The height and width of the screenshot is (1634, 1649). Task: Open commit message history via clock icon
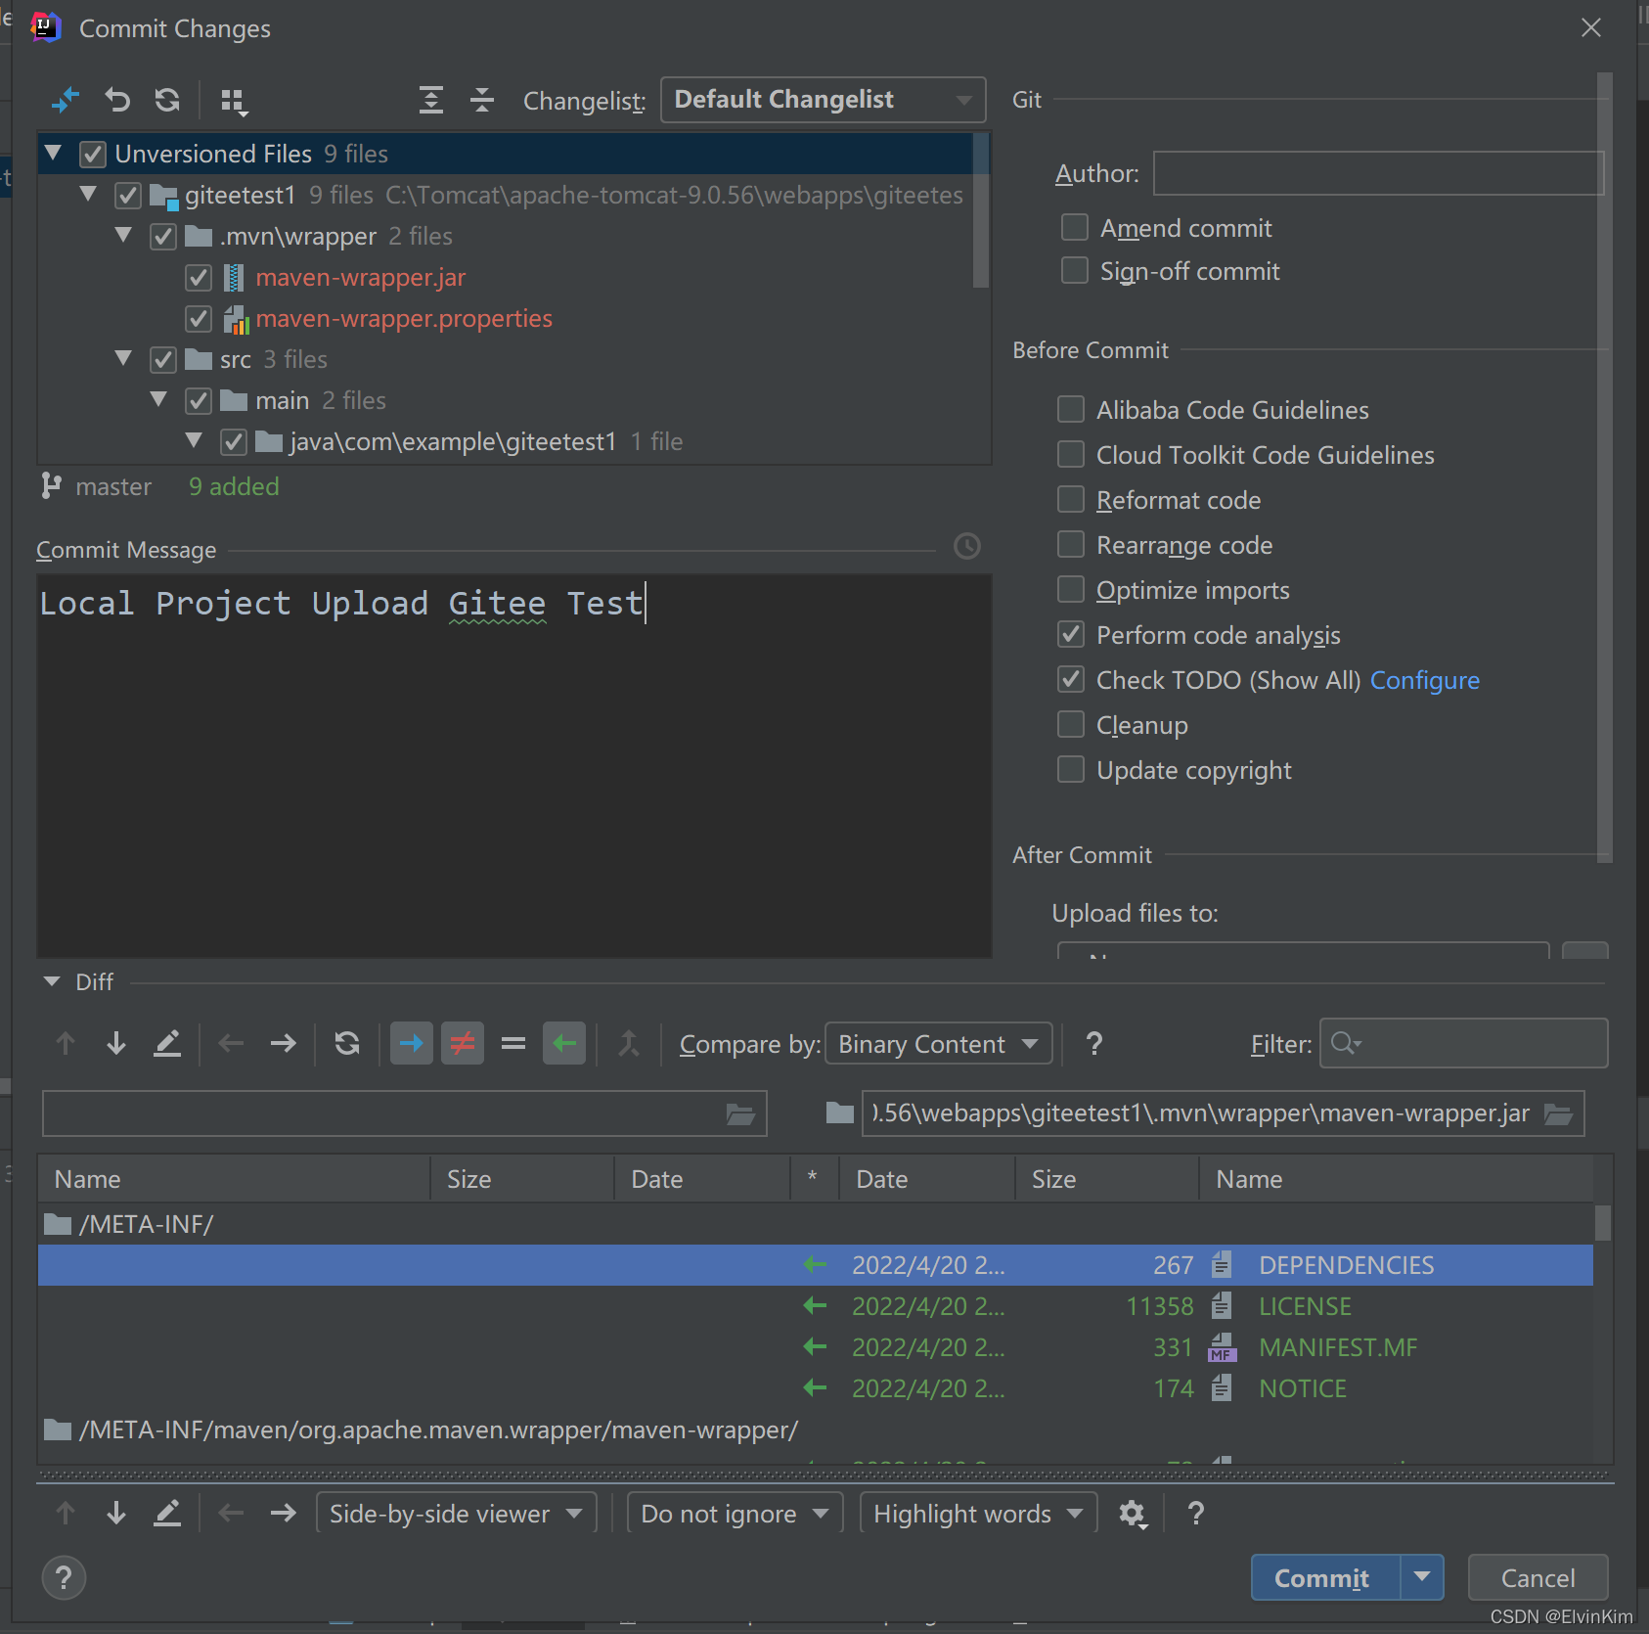(966, 547)
